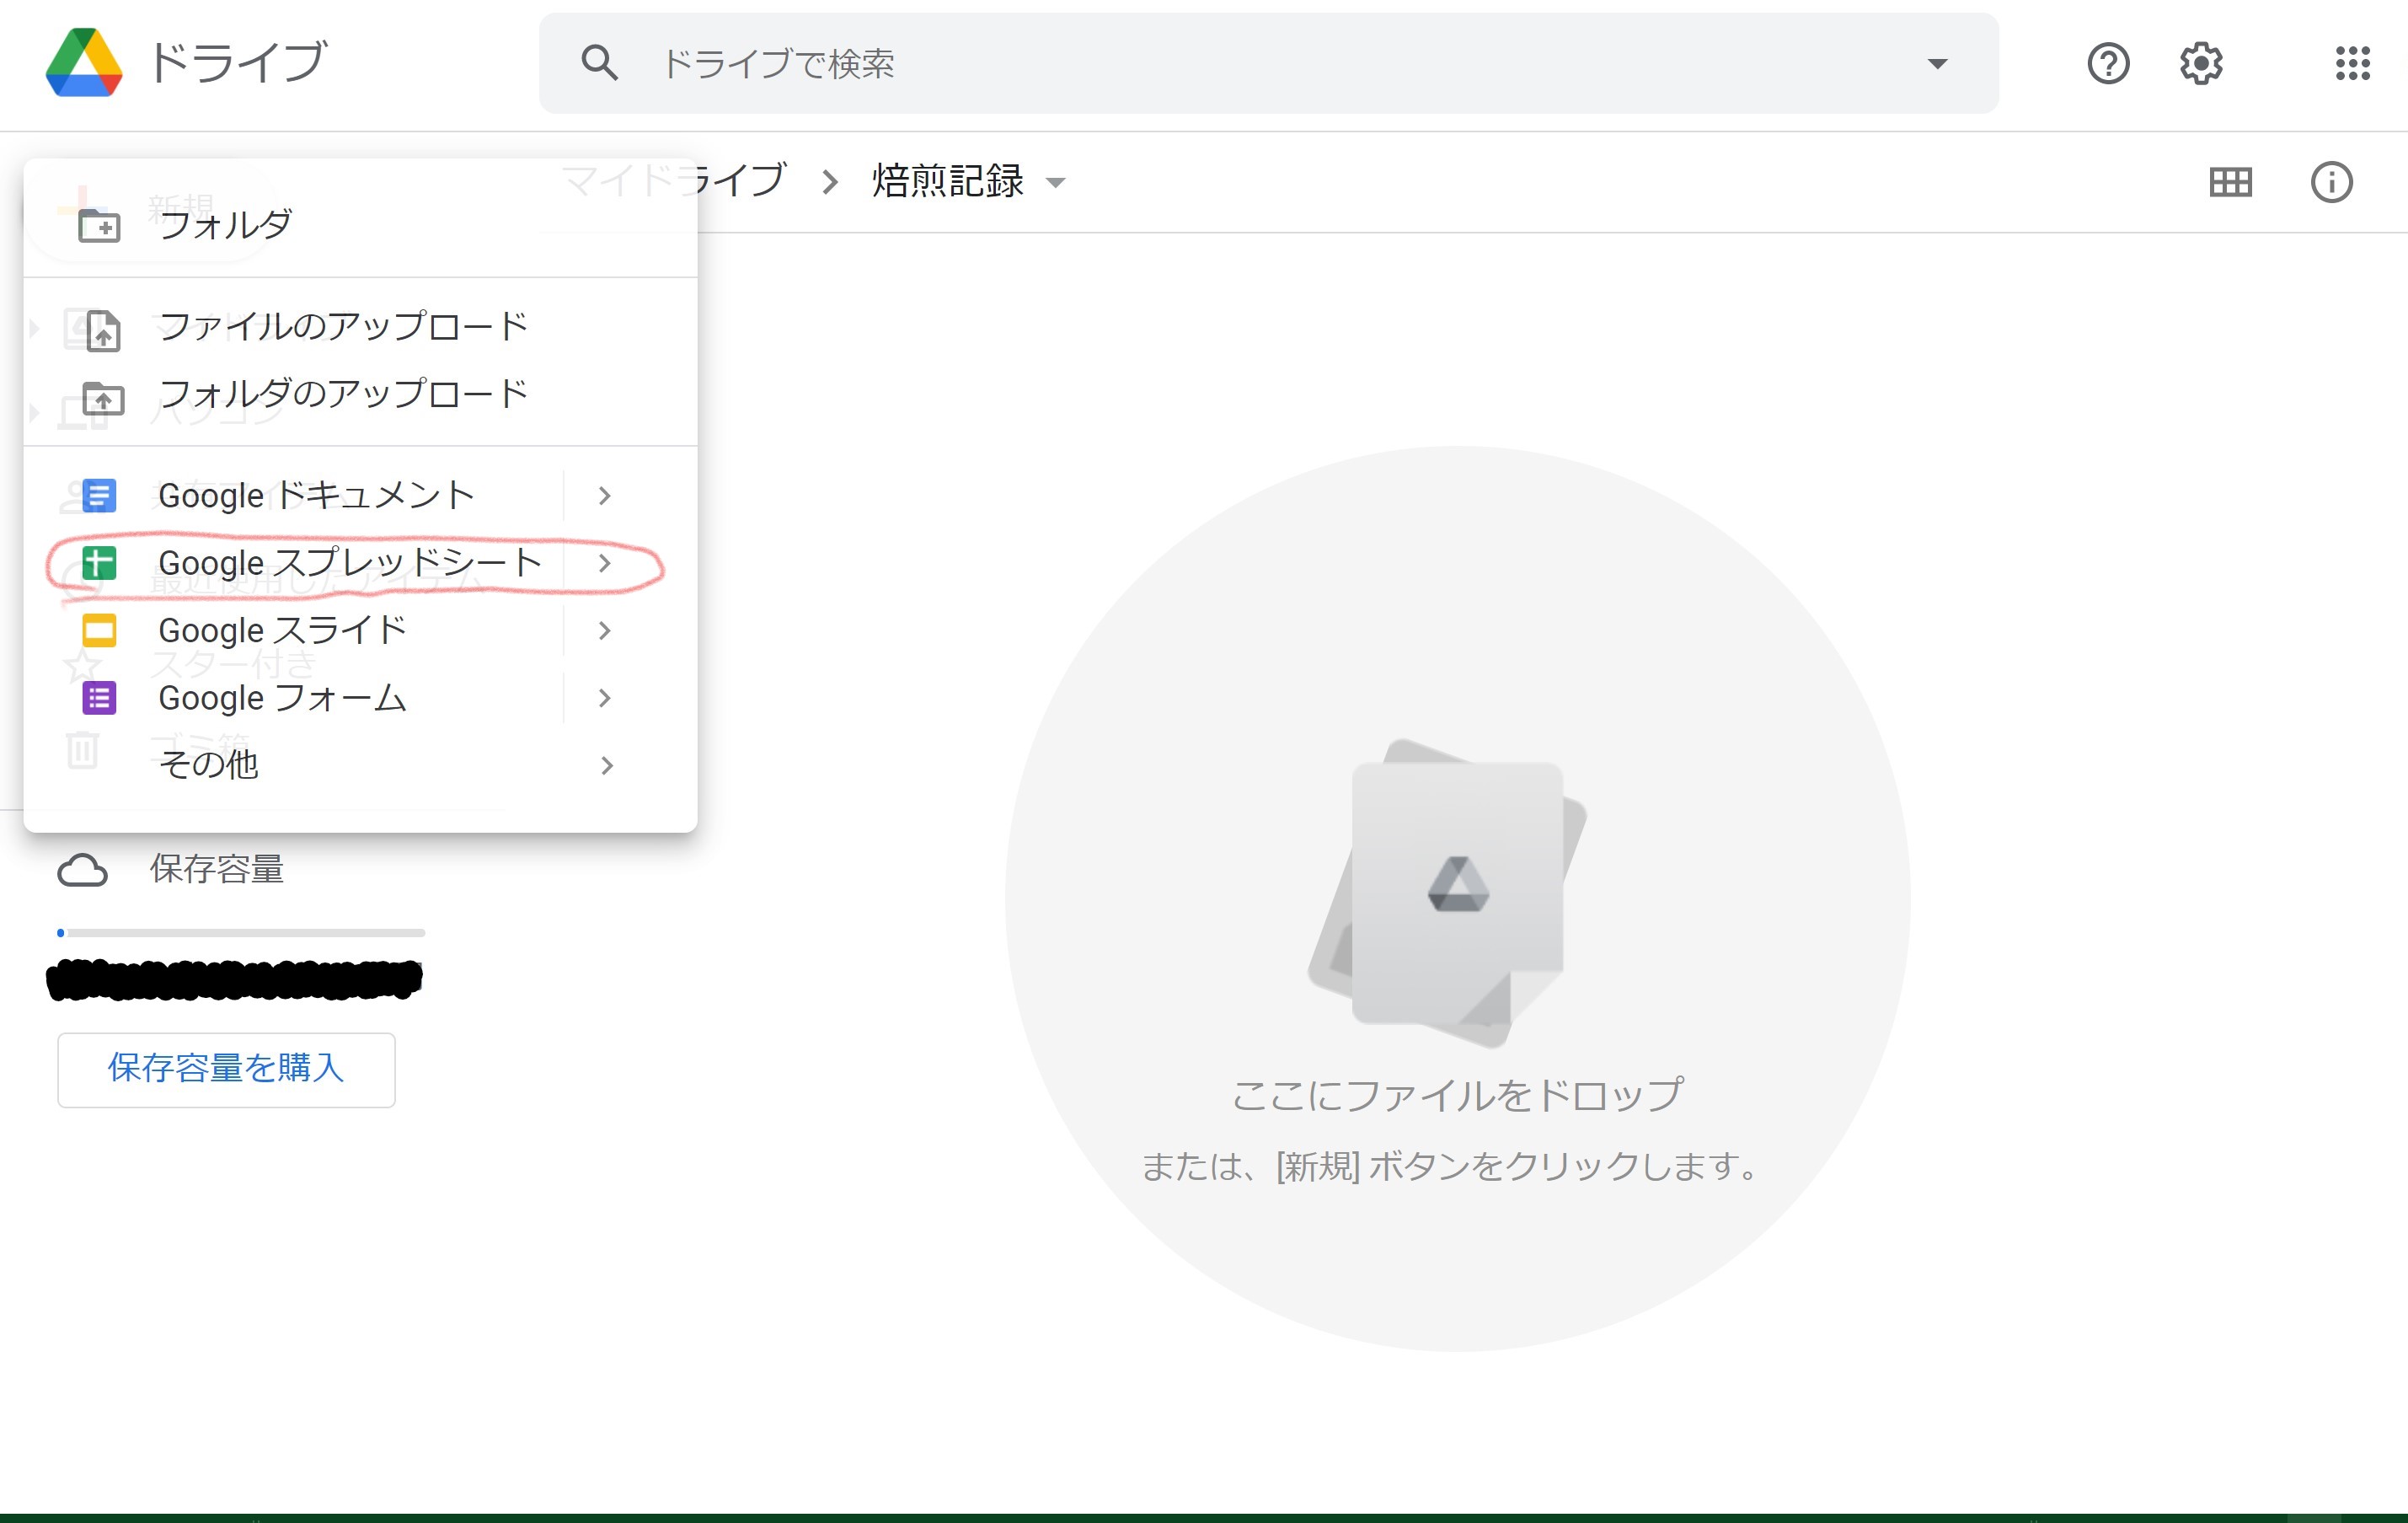Choose フォルダのアップロード menu item
The image size is (2408, 1523).
pos(343,394)
